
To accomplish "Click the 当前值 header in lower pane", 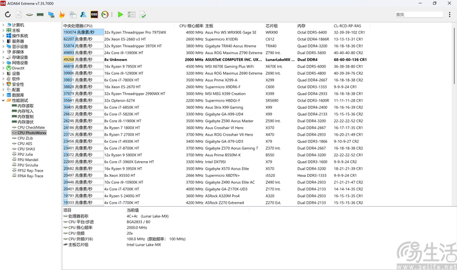I will click(x=133, y=210).
